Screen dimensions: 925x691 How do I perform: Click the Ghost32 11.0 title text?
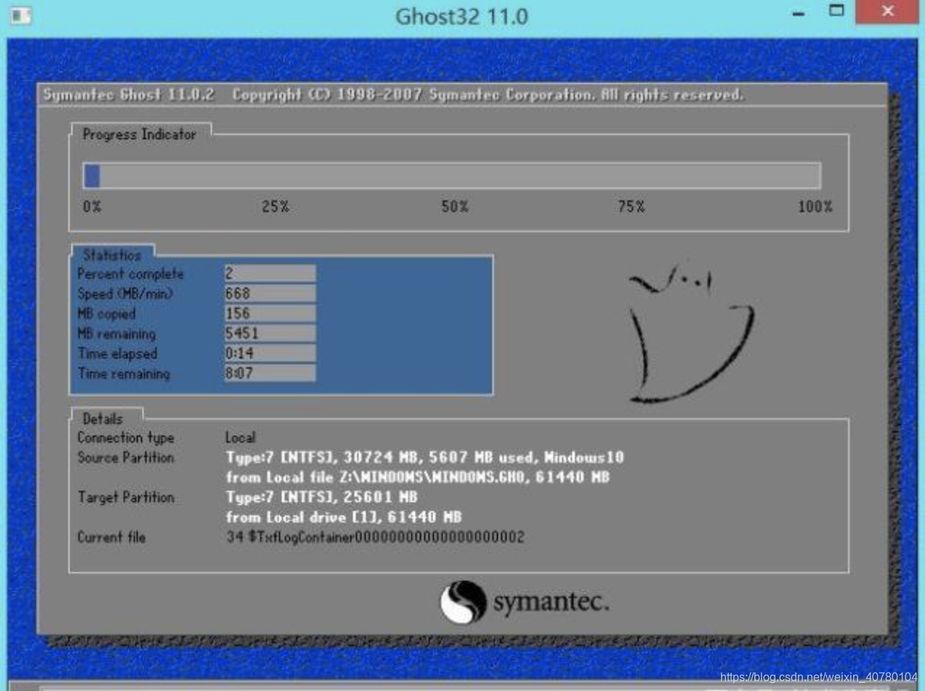(x=462, y=16)
